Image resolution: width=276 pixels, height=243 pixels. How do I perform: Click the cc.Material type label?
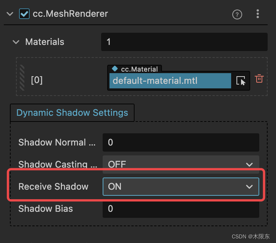coord(139,69)
